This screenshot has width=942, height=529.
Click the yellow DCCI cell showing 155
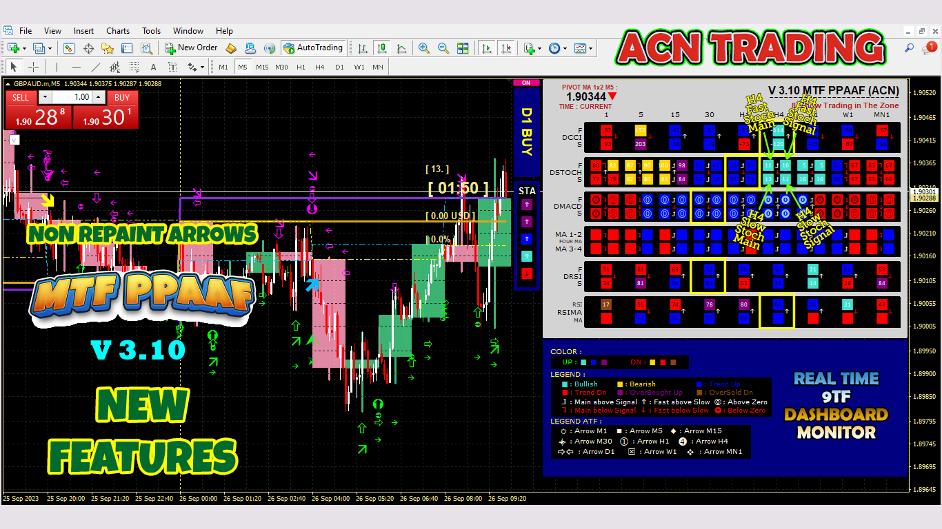point(641,130)
